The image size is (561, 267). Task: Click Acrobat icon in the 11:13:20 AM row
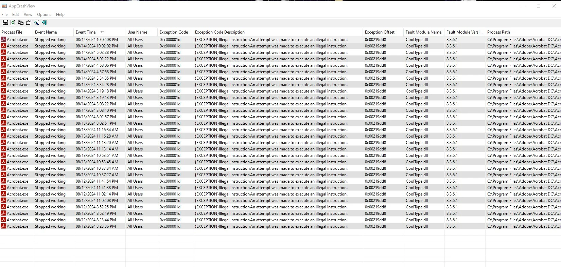click(3, 142)
